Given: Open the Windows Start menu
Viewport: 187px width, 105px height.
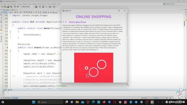Looking at the screenshot, I should (34, 102).
